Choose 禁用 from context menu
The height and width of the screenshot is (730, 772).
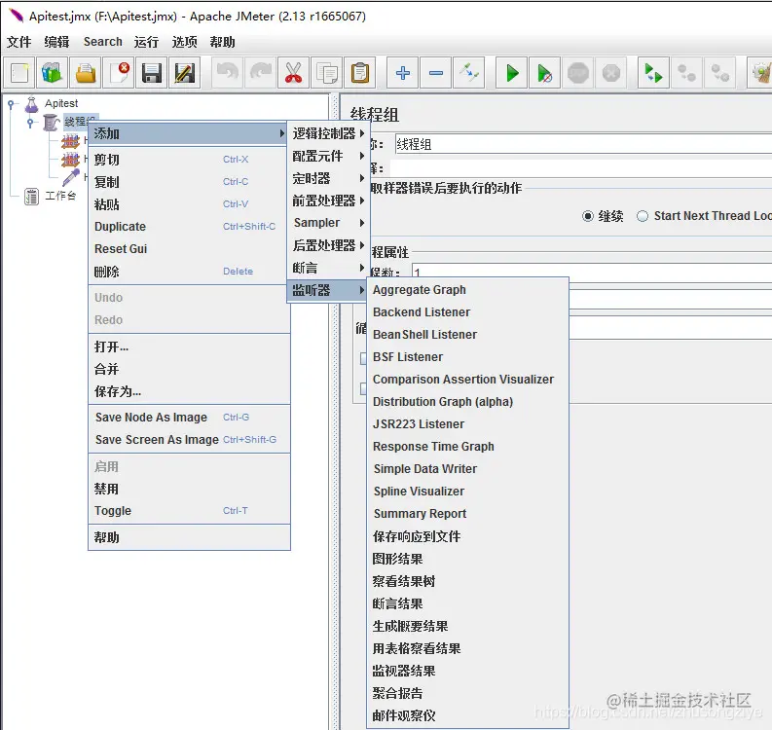click(x=189, y=489)
